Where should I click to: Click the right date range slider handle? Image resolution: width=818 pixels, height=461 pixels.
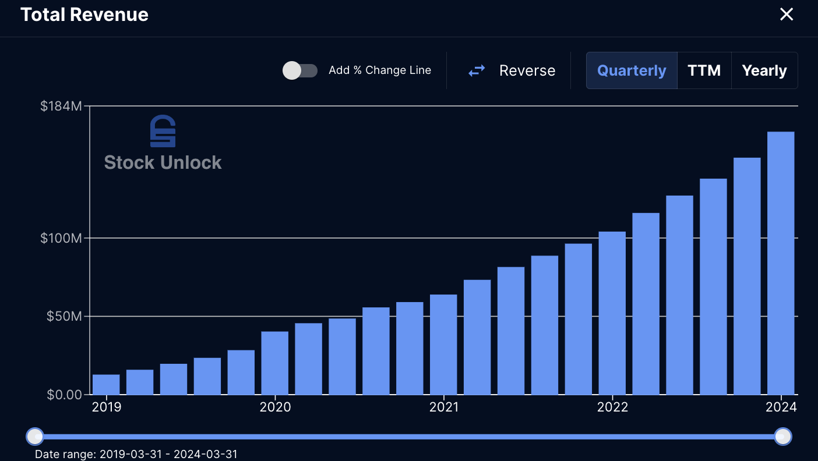pyautogui.click(x=783, y=436)
